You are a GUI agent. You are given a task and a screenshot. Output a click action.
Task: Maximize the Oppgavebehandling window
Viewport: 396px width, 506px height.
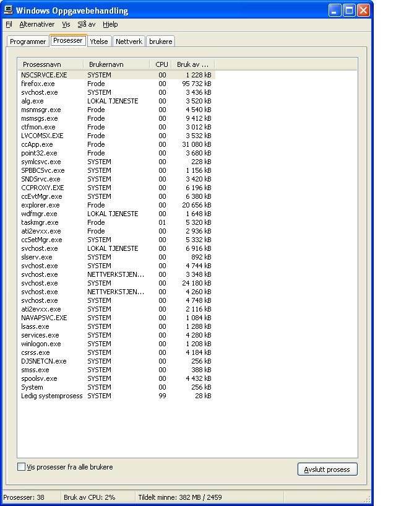(349, 11)
